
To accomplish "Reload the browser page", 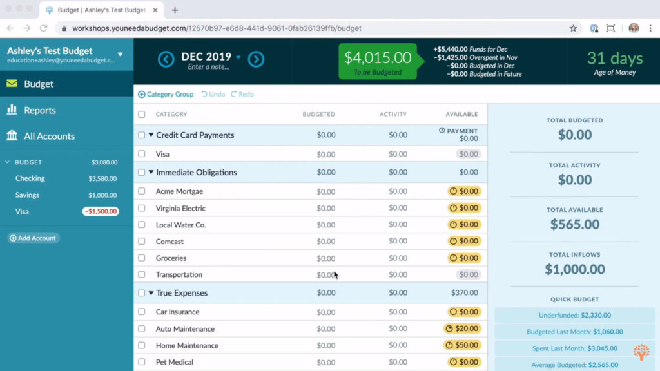I will pos(43,28).
